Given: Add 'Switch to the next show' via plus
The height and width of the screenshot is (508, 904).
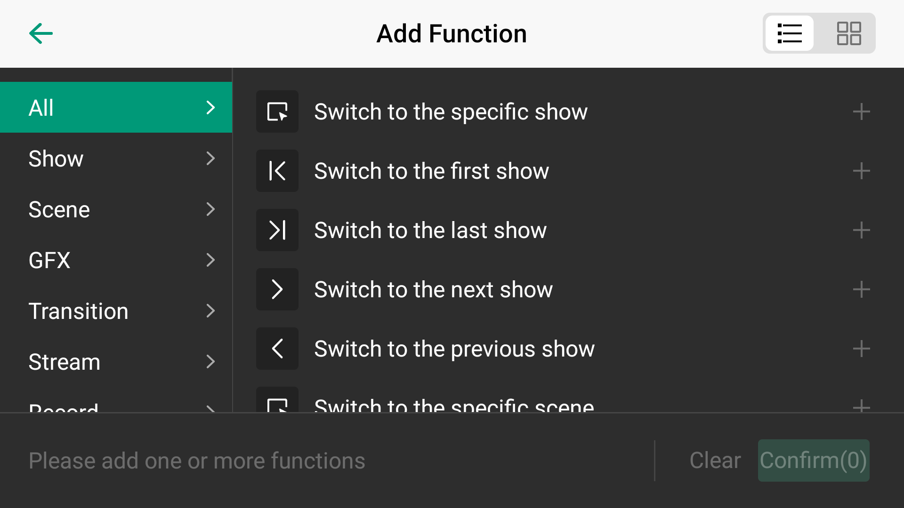Looking at the screenshot, I should [861, 289].
